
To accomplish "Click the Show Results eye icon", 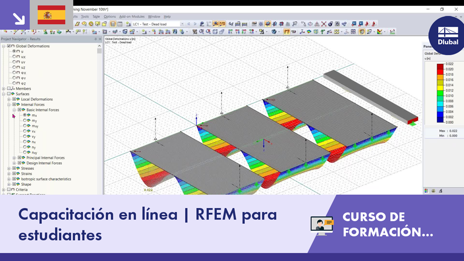I will pos(215,24).
